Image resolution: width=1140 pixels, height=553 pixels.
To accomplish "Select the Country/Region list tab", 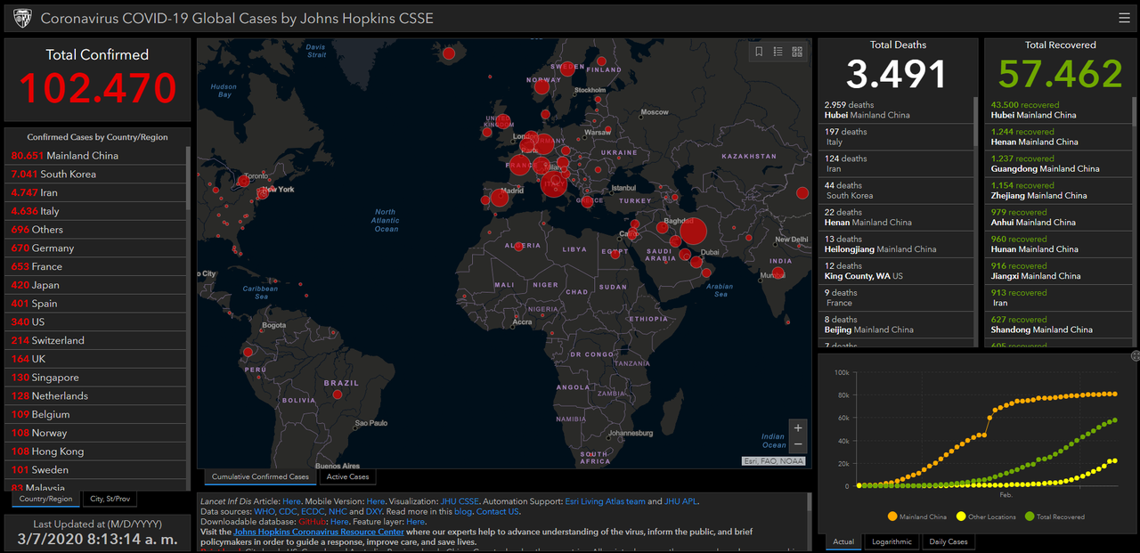I will (x=45, y=499).
